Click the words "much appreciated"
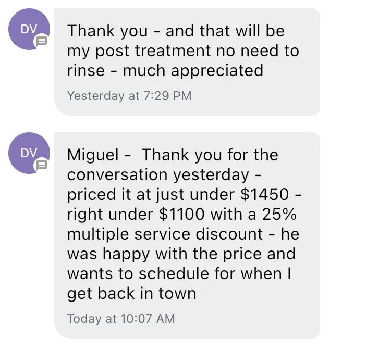 [x=193, y=71]
